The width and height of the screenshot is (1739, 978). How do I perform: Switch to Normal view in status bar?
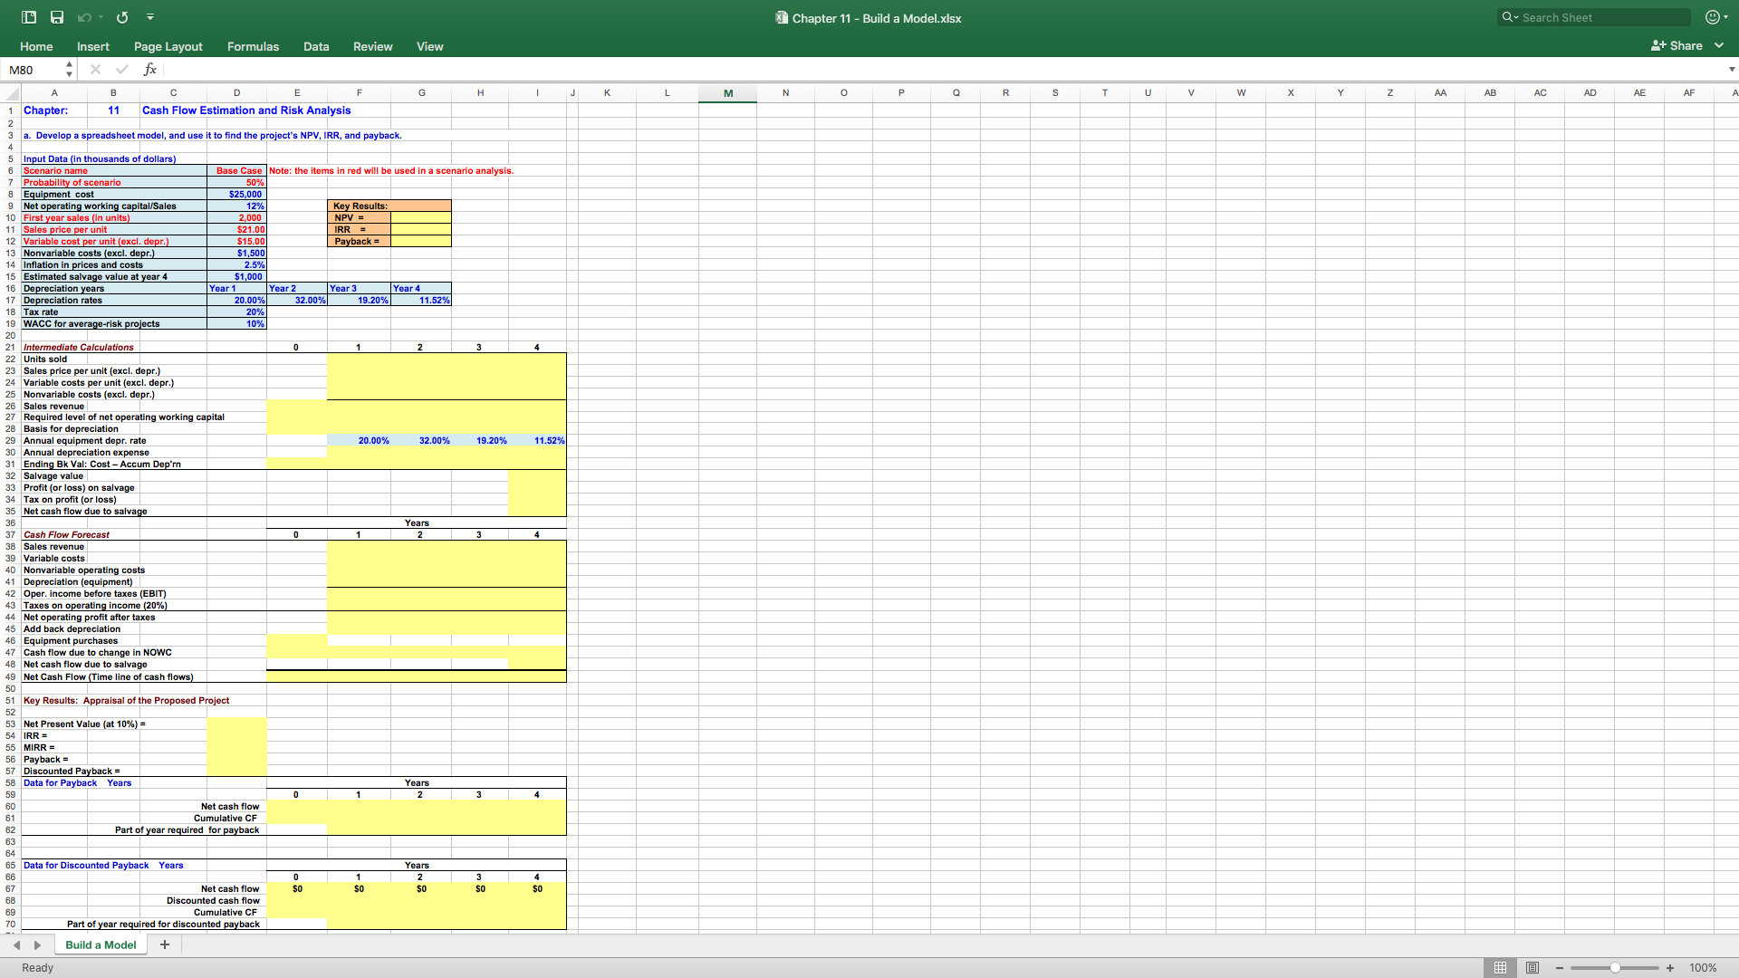tap(1500, 968)
